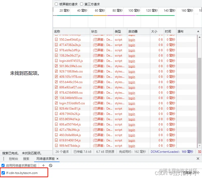This screenshot has height=178, width=202.
Task: Click script icon of 978.eb9a2df9.js
Action: (56, 50)
